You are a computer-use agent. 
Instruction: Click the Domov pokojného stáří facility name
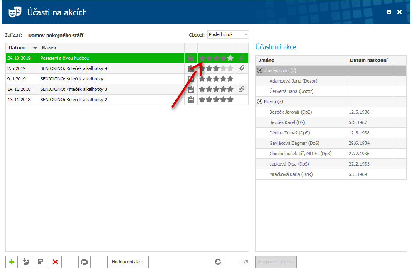click(x=56, y=35)
